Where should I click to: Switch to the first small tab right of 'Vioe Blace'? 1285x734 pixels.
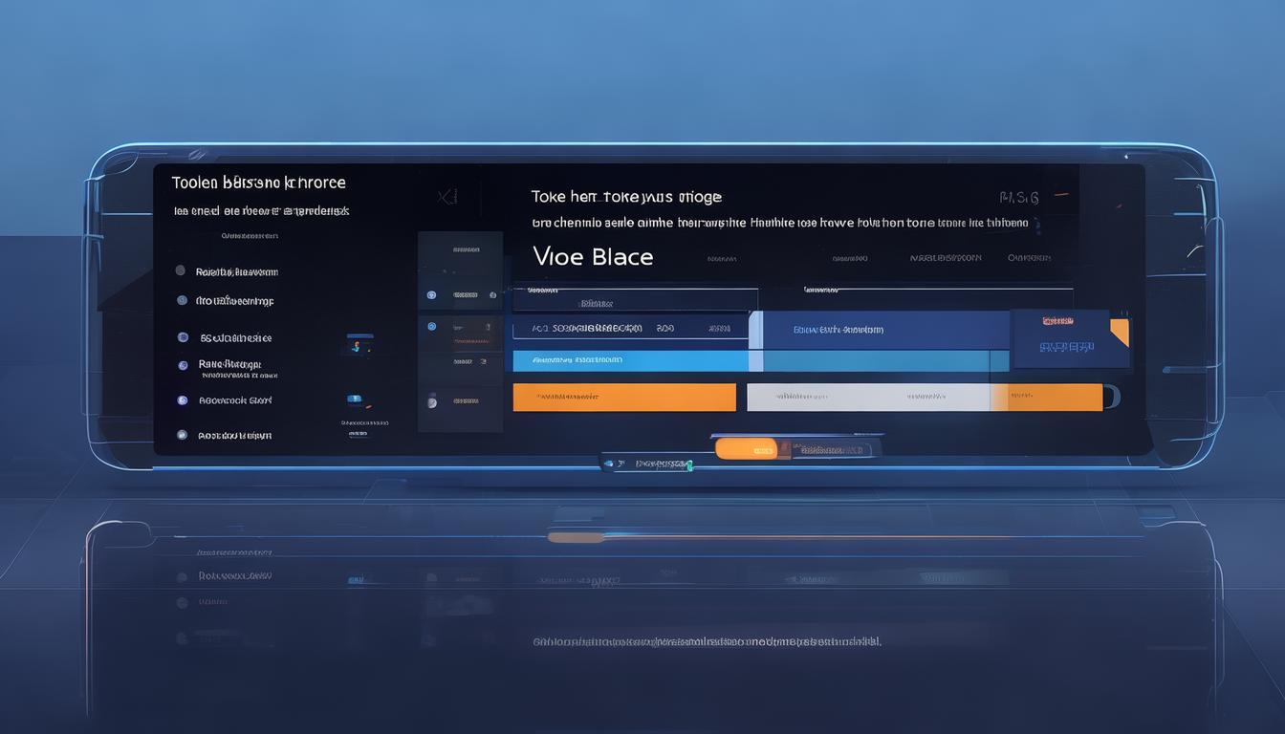723,258
